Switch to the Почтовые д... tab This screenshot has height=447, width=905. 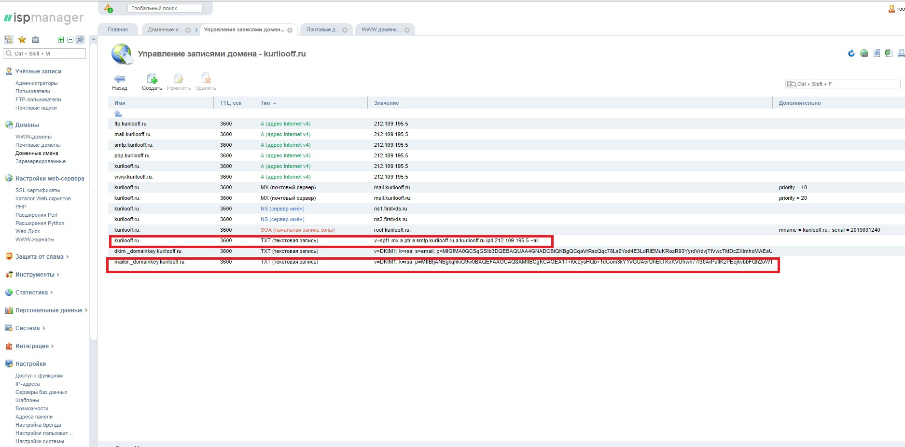click(x=322, y=29)
